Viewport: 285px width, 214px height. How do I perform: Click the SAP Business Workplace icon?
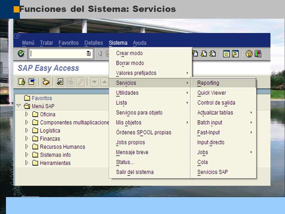click(x=46, y=82)
